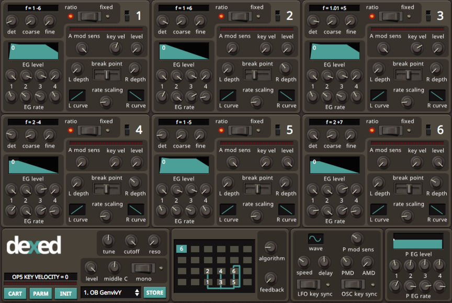
Task: Open the program selector showing OB GenvivY
Action: (111, 293)
